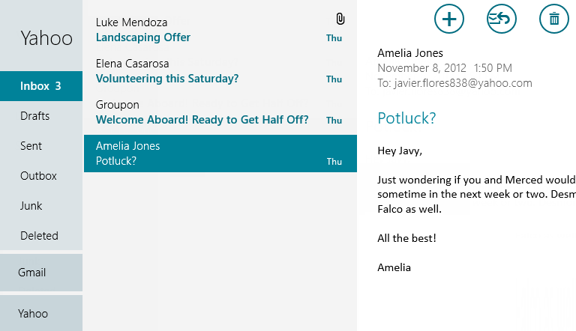The width and height of the screenshot is (576, 331).
Task: Open the Inbox folder
Action: pyautogui.click(x=41, y=86)
